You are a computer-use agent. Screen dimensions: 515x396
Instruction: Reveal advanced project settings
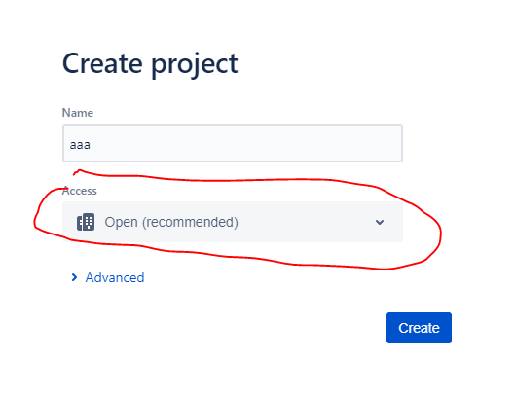108,277
